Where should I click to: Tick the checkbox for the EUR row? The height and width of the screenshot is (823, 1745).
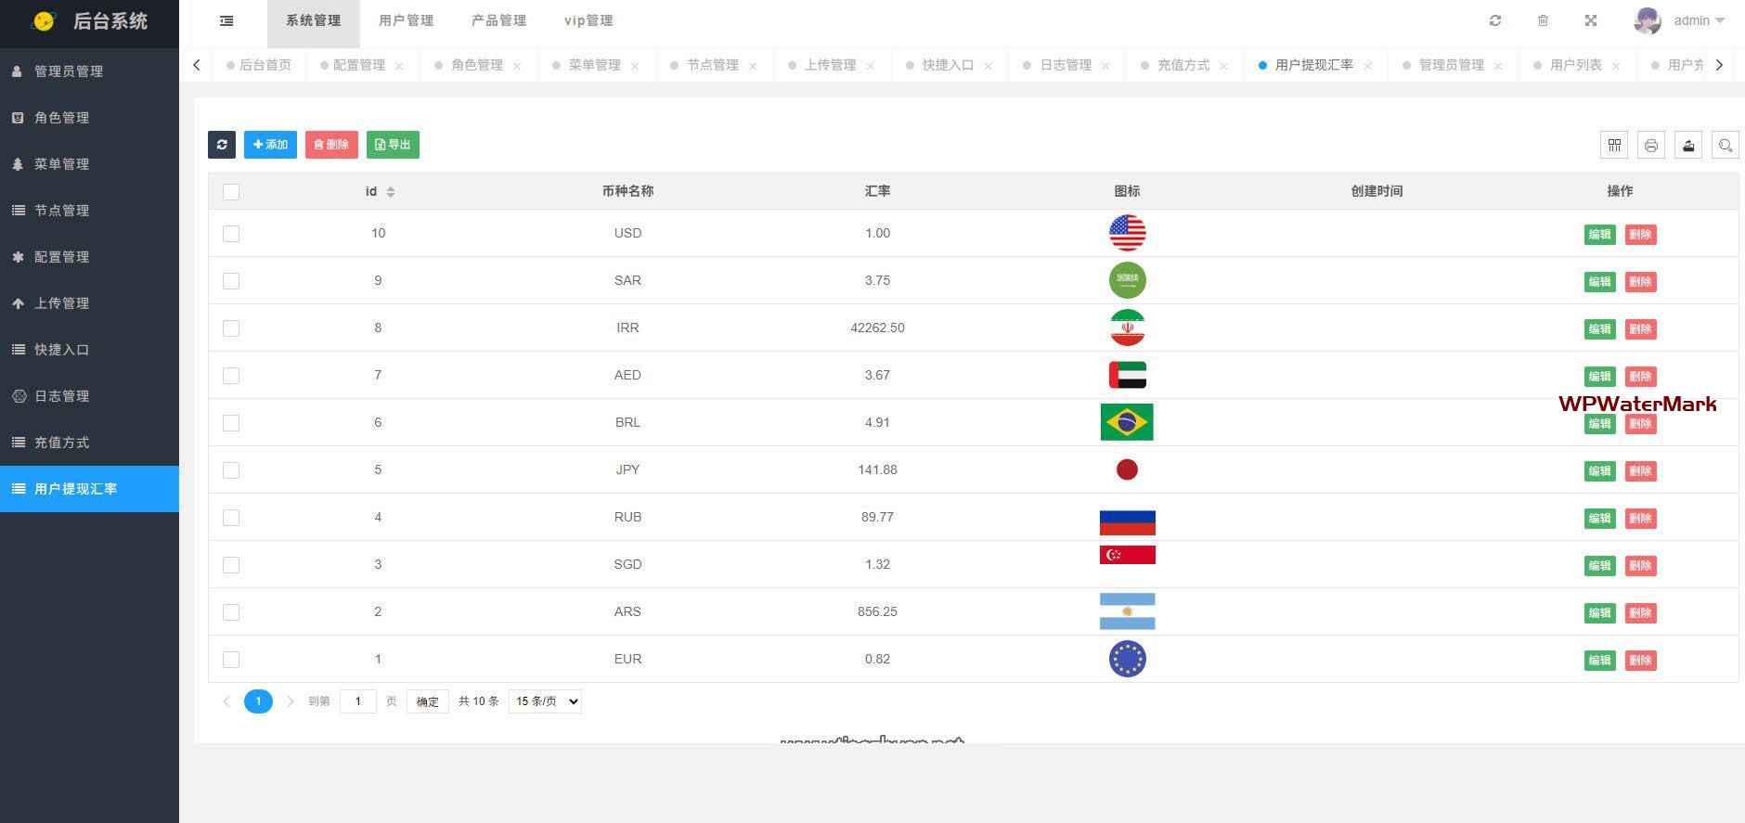[x=231, y=660]
